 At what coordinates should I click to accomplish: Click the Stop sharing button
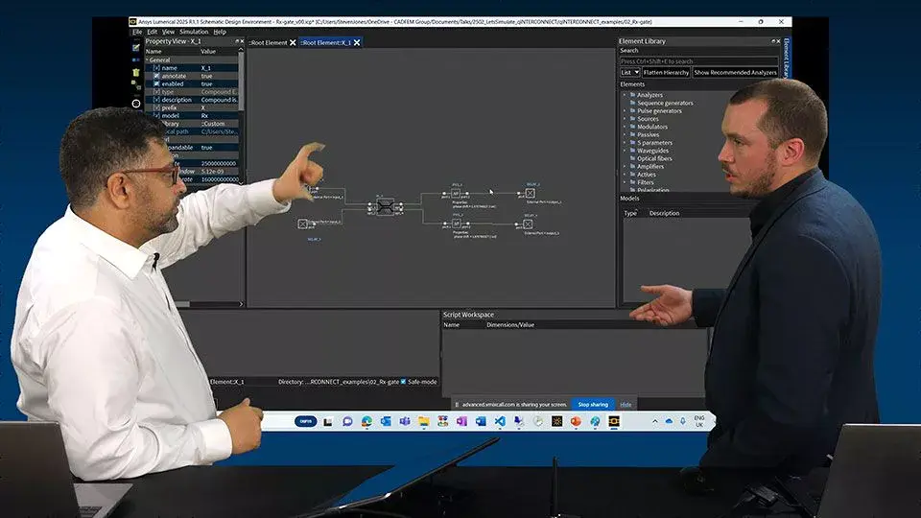[x=593, y=404]
